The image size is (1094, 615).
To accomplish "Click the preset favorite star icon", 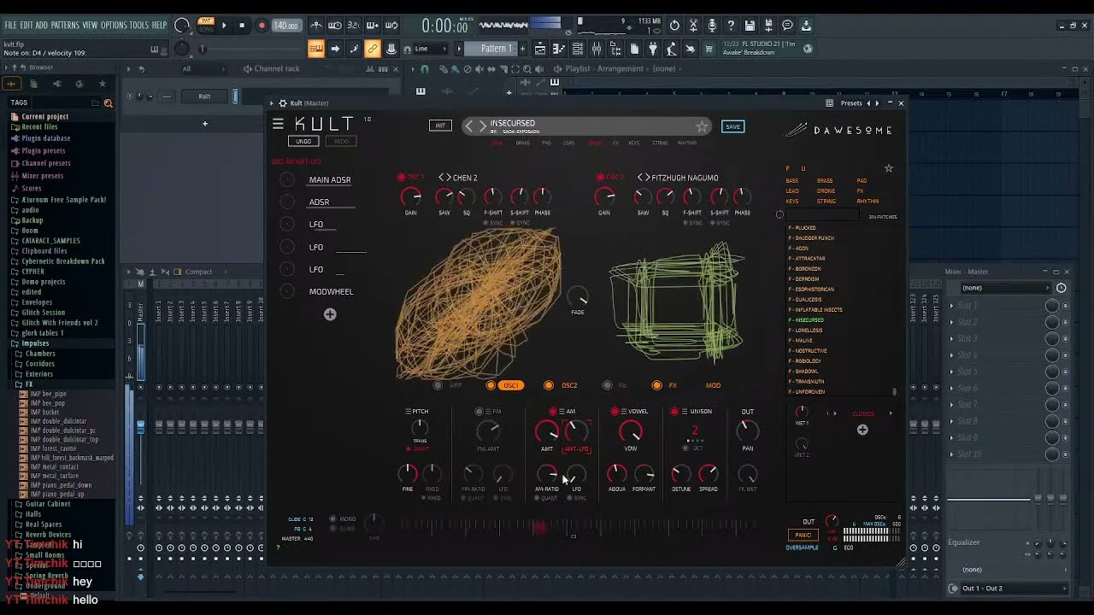I will 702,126.
